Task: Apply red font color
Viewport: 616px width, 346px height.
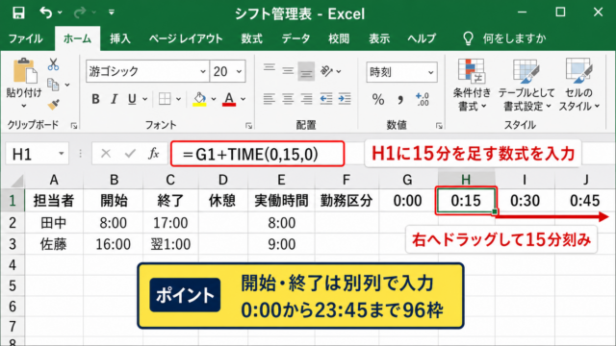Action: click(x=229, y=99)
